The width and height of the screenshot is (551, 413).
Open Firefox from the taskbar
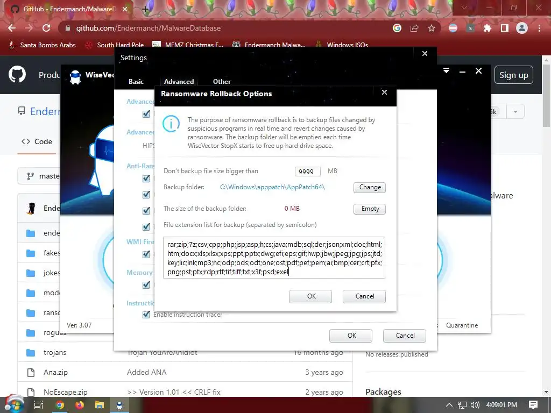(x=80, y=405)
